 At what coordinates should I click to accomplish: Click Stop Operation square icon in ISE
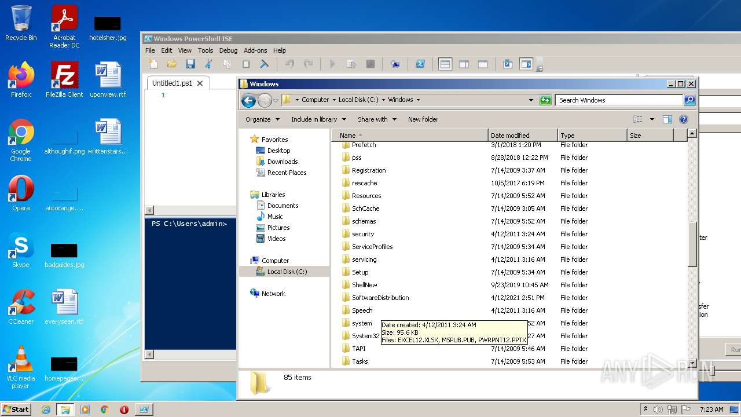[x=370, y=64]
